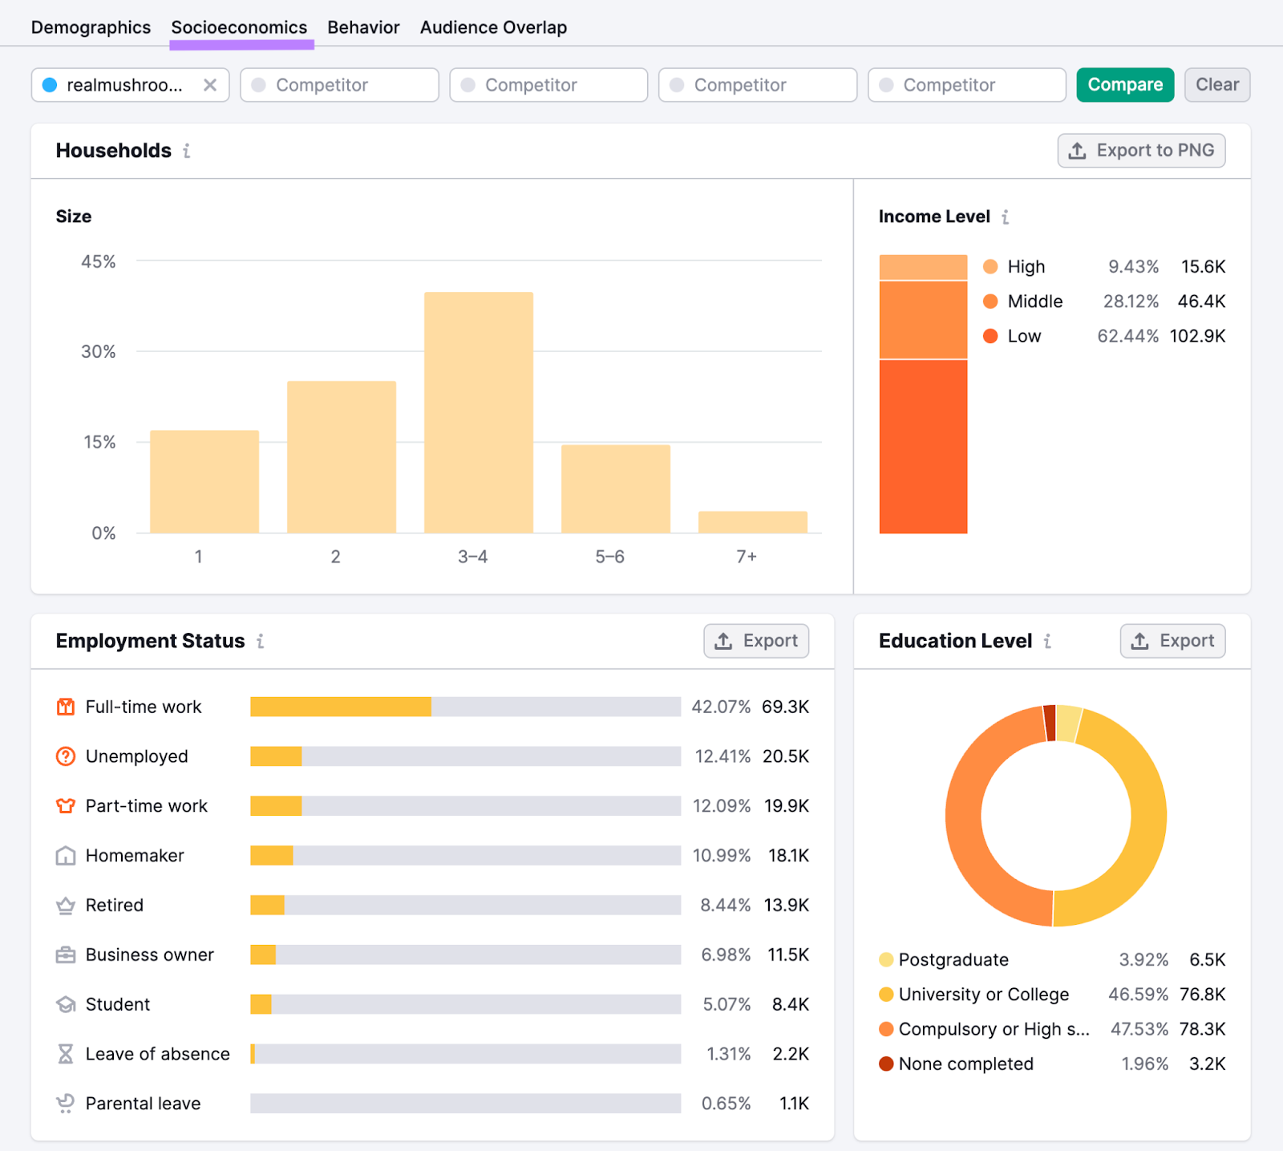Click the Business owner label

point(150,954)
